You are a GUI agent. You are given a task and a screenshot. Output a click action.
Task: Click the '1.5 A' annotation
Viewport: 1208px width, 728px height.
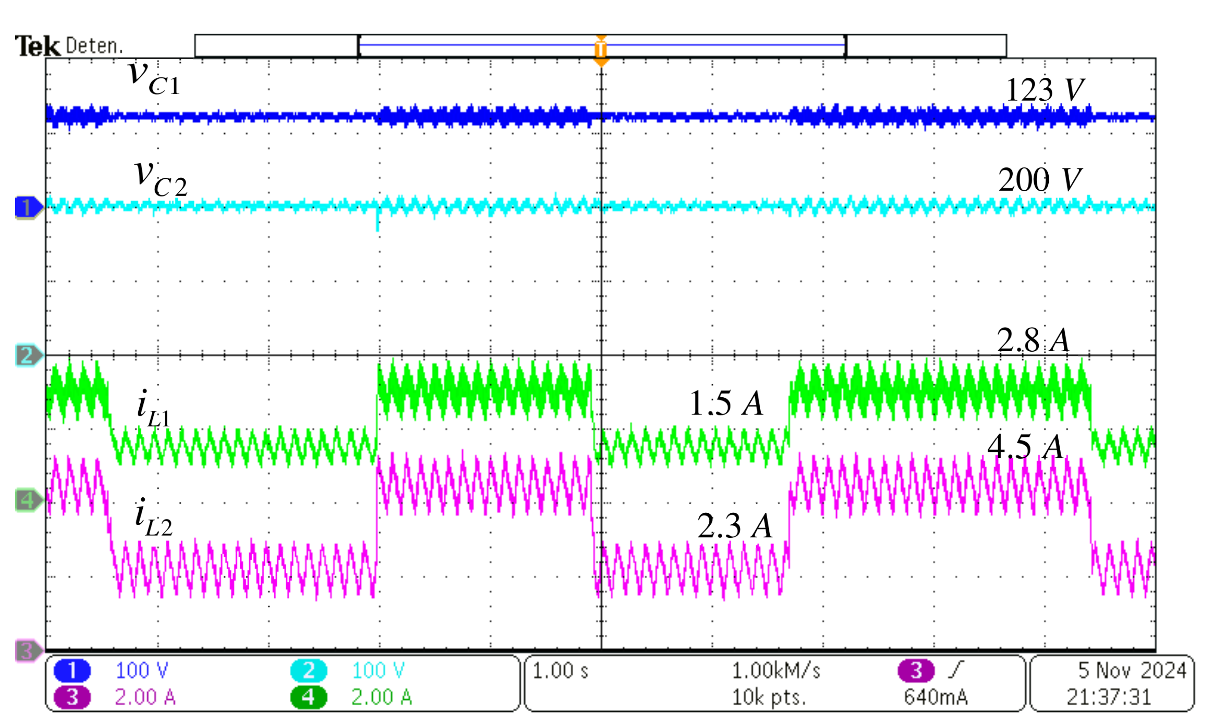(x=726, y=403)
